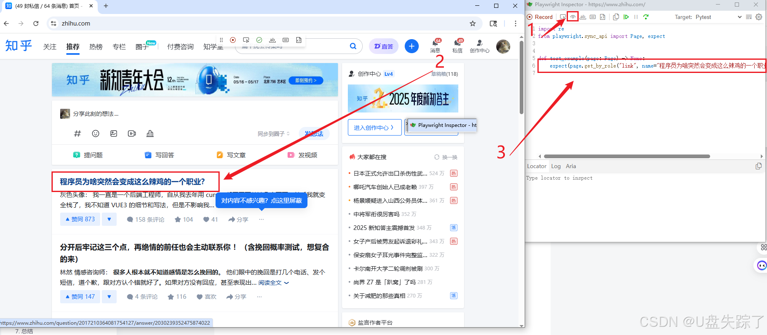This screenshot has width=767, height=335.
Task: Click the Zhihu search magnifier icon
Action: [x=353, y=46]
